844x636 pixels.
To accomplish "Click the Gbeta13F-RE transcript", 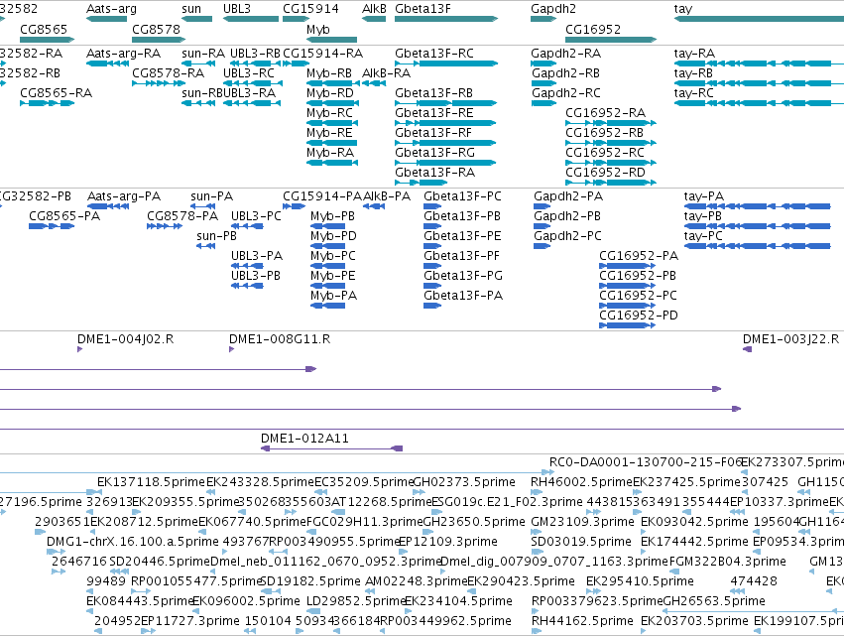I will click(x=445, y=123).
